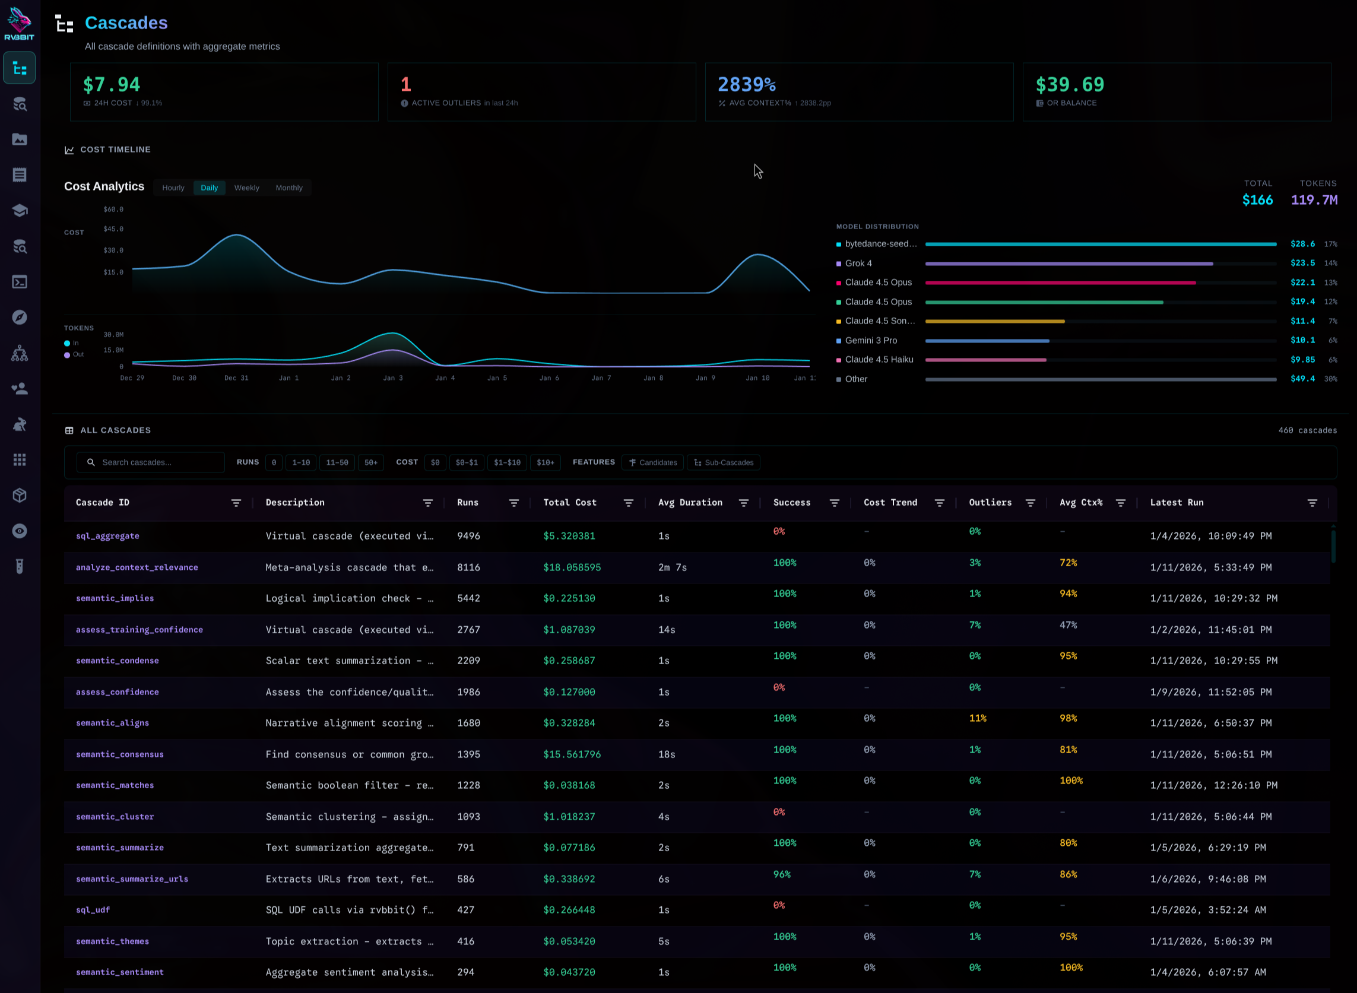Click the compass explore icon in sidebar

19,318
